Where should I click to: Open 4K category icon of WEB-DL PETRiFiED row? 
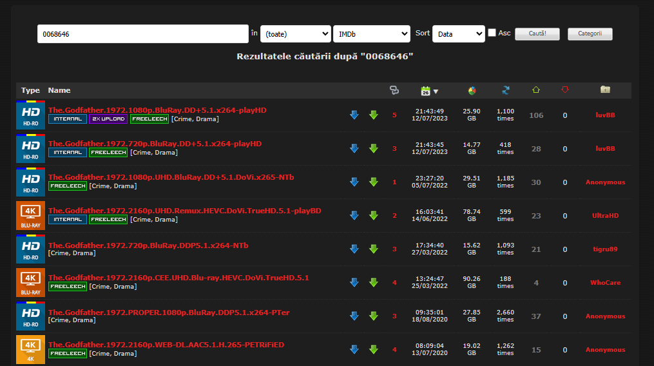(x=30, y=350)
